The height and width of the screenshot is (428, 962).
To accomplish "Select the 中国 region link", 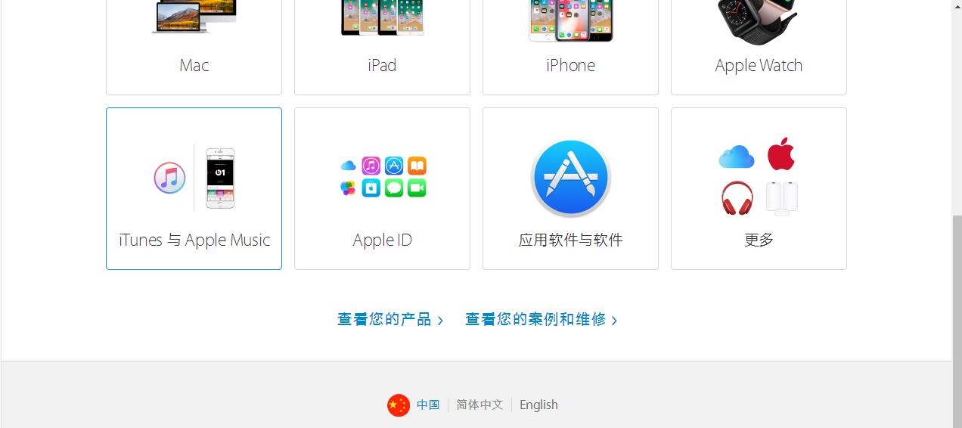I will pyautogui.click(x=428, y=405).
